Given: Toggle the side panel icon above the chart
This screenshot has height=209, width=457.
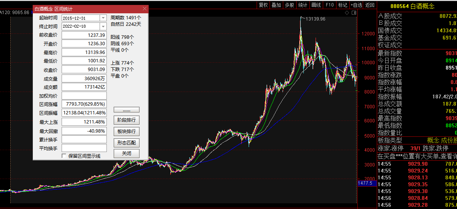Looking at the screenshot, I should (354, 13).
